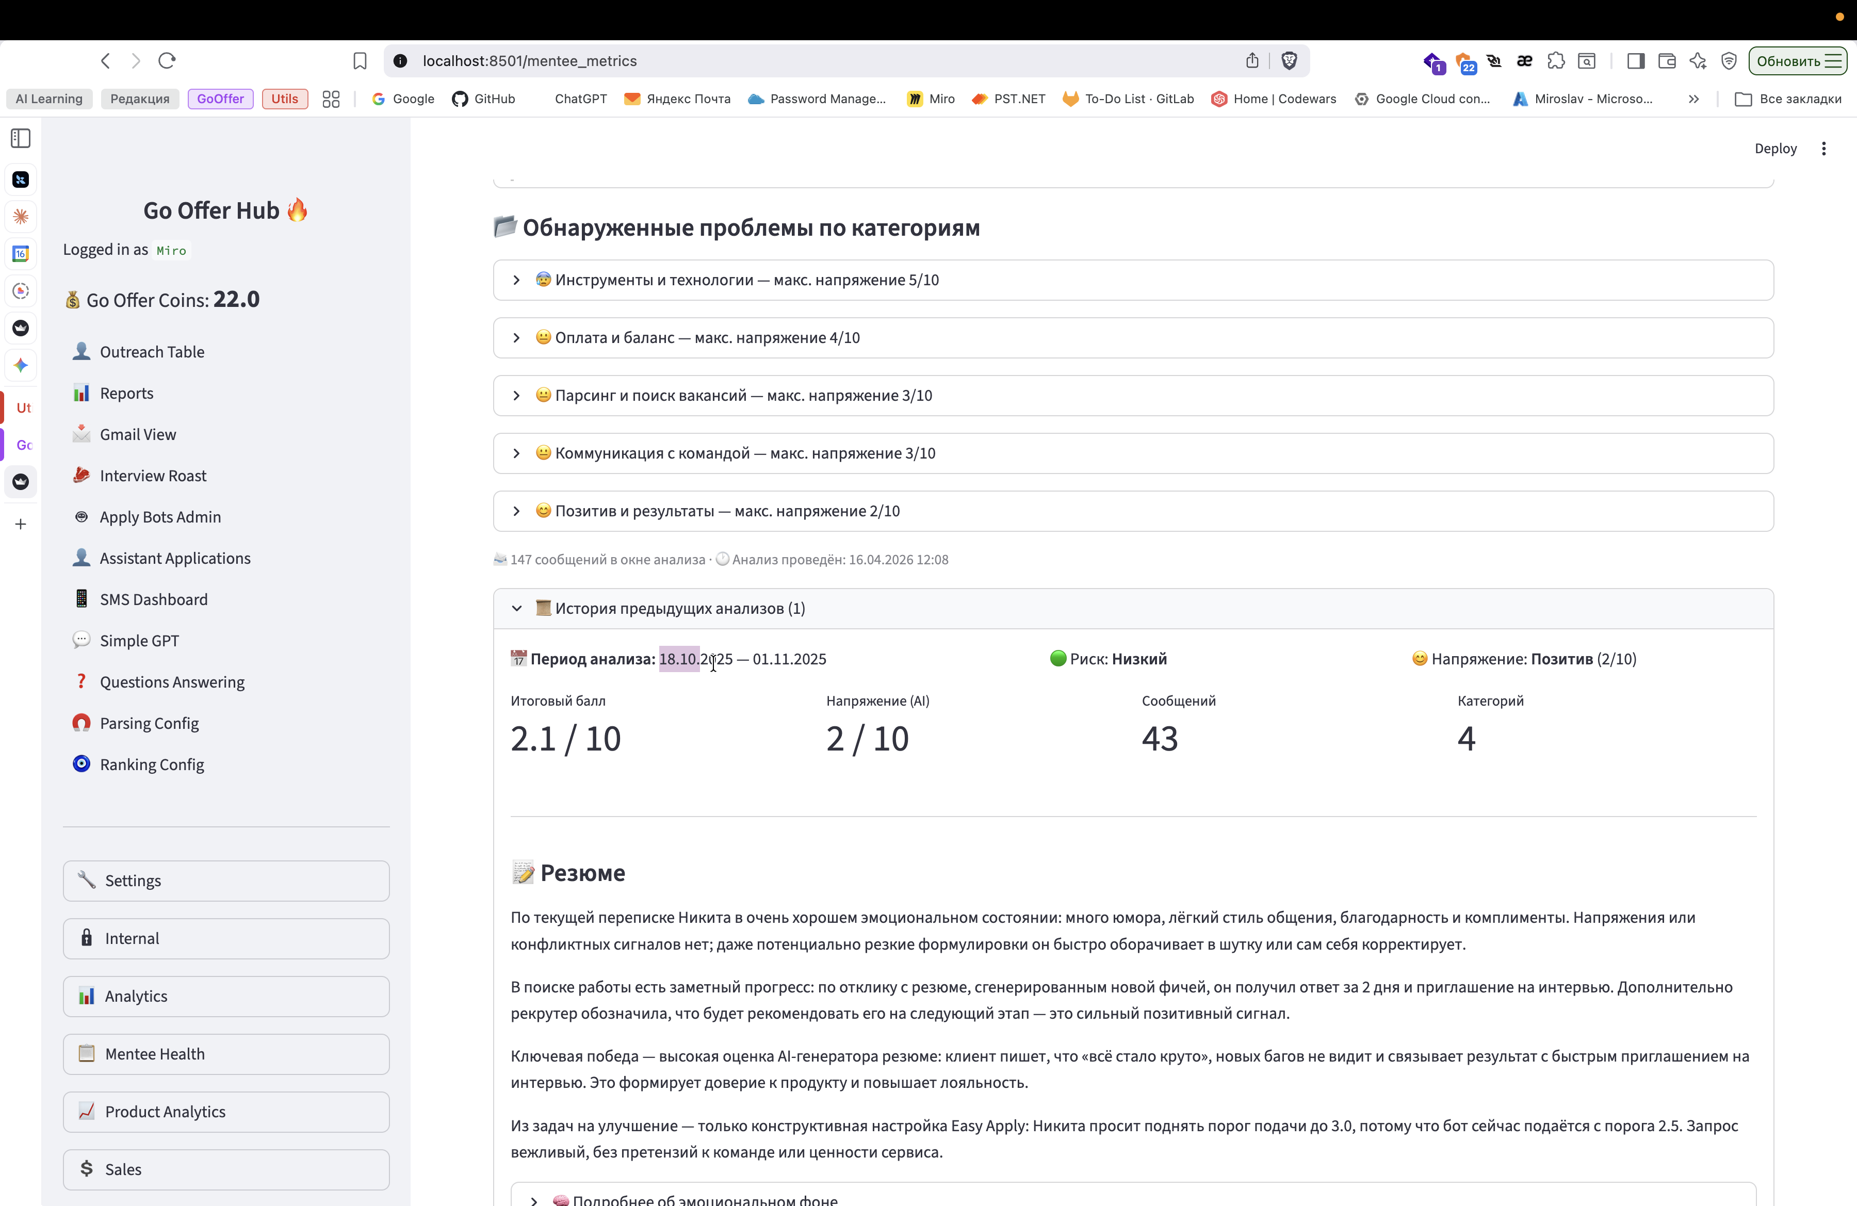The image size is (1857, 1206).
Task: Open Brave shields lion icon
Action: (x=1289, y=61)
